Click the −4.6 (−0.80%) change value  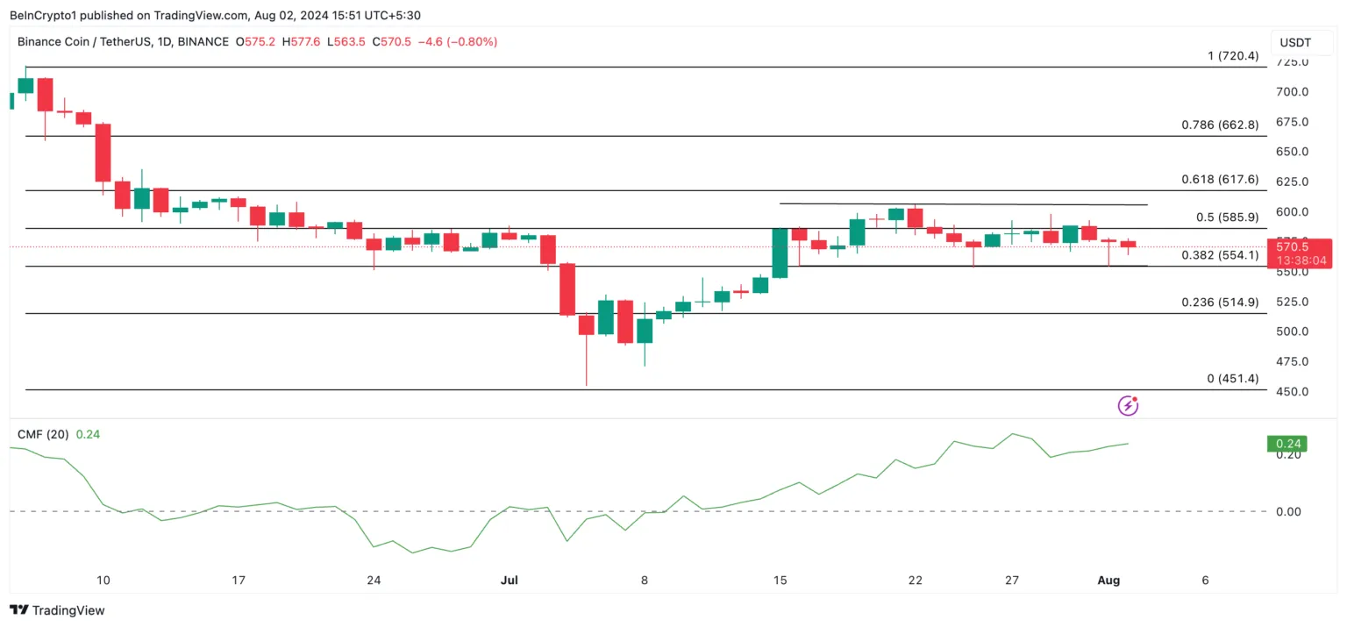pyautogui.click(x=457, y=41)
